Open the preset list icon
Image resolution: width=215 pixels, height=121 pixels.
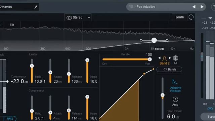tap(131, 7)
